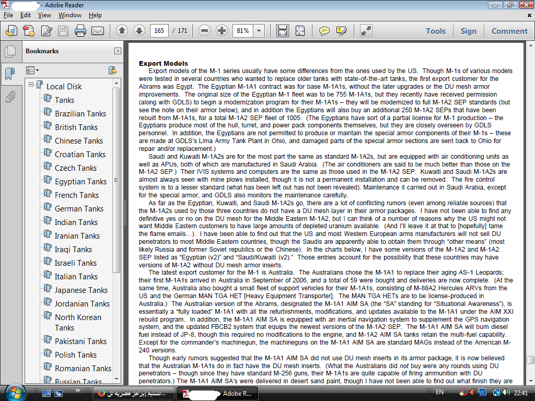The image size is (535, 401).
Task: Add a sticky note comment
Action: click(x=324, y=31)
